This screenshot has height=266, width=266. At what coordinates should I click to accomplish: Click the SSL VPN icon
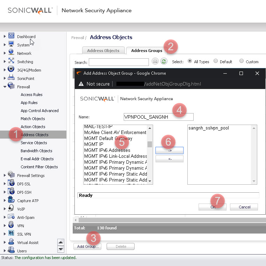(x=11, y=233)
